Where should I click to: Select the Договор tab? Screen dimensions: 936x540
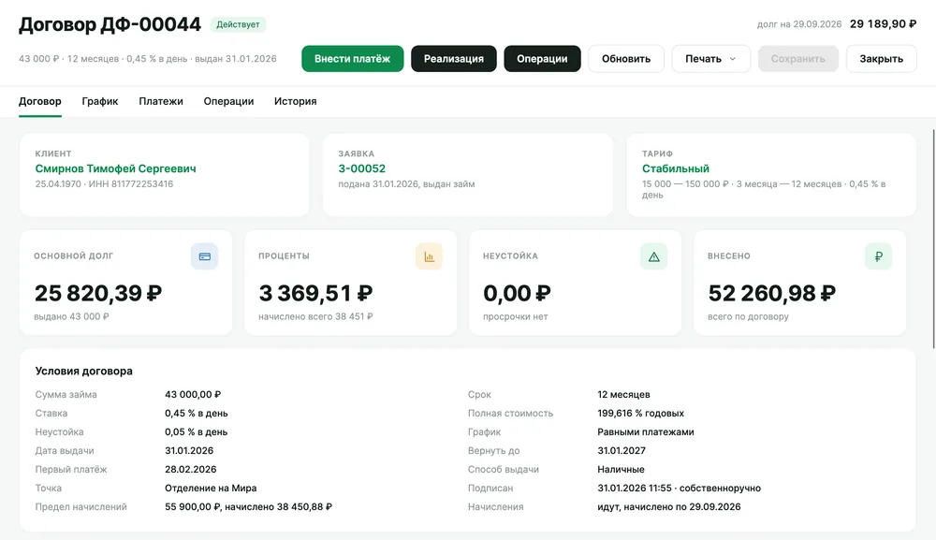40,101
